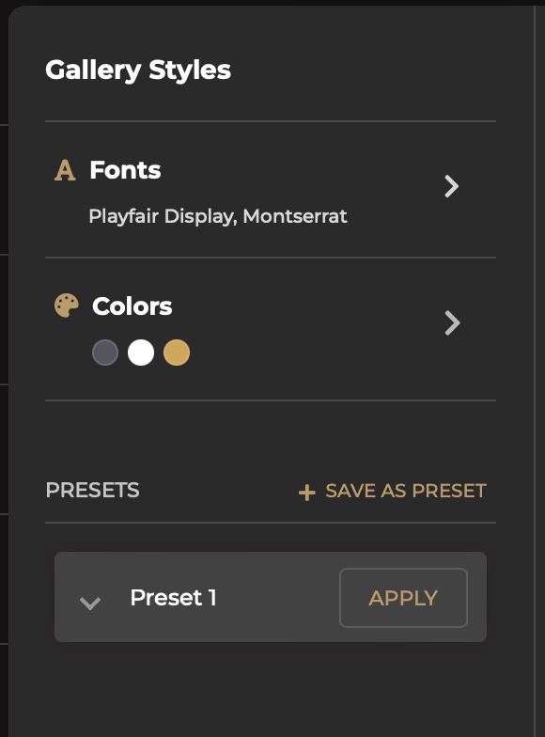This screenshot has height=737, width=545.
Task: Click the Preset 1 label
Action: (x=173, y=598)
